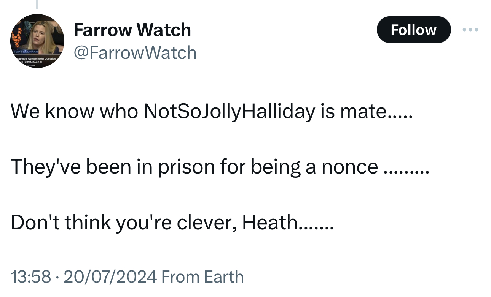The width and height of the screenshot is (491, 297).
Task: Click the name "Heath" in the tweet
Action: (269, 223)
